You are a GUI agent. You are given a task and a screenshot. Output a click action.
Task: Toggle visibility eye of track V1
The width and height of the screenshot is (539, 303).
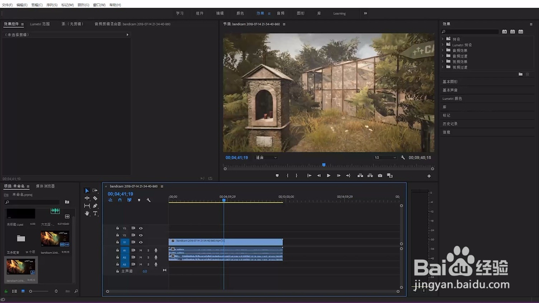141,242
